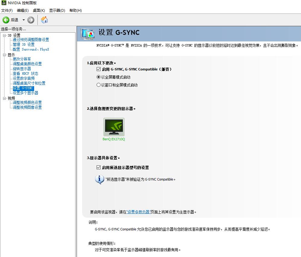
Task: Select 以窗口和全屏模式启动 radio button
Action: click(99, 85)
